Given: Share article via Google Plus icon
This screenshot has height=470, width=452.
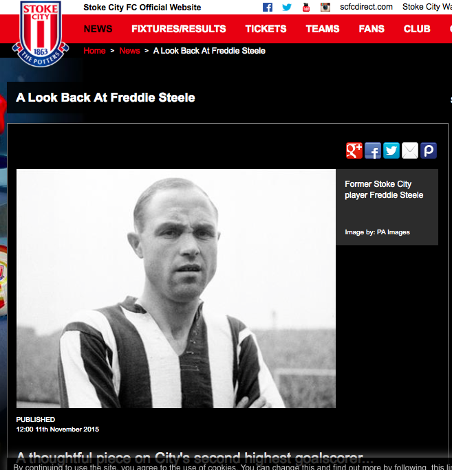Looking at the screenshot, I should click(354, 150).
